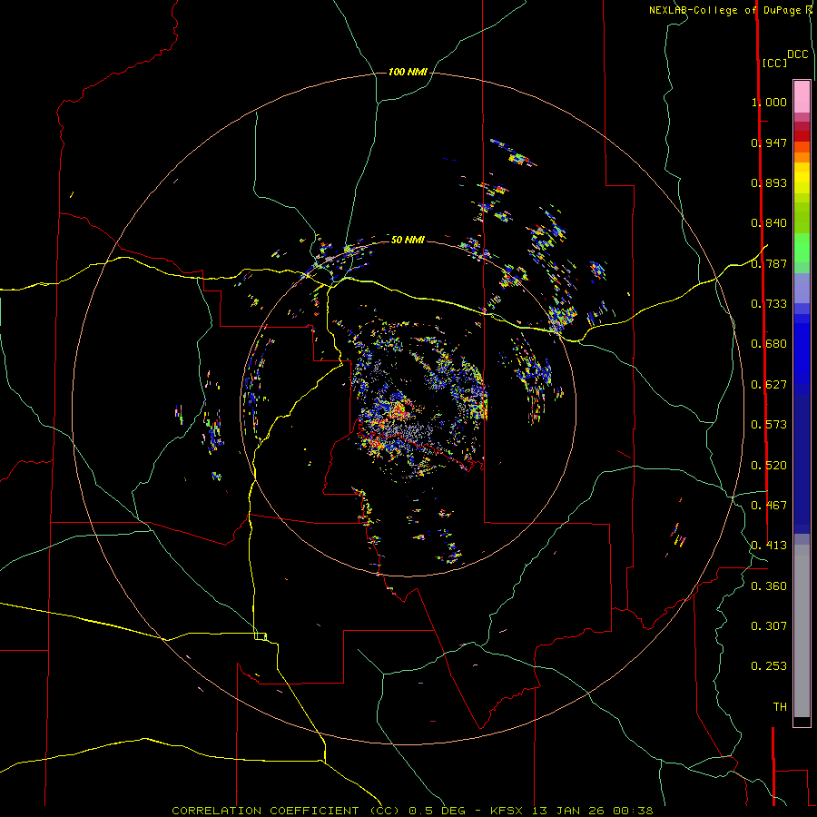Click the 100 NMI range ring label
817x817 pixels.
click(408, 72)
